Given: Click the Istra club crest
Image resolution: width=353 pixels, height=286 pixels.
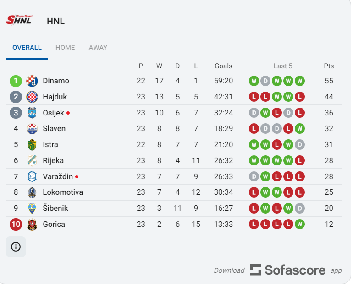Looking at the screenshot, I should (x=32, y=145).
